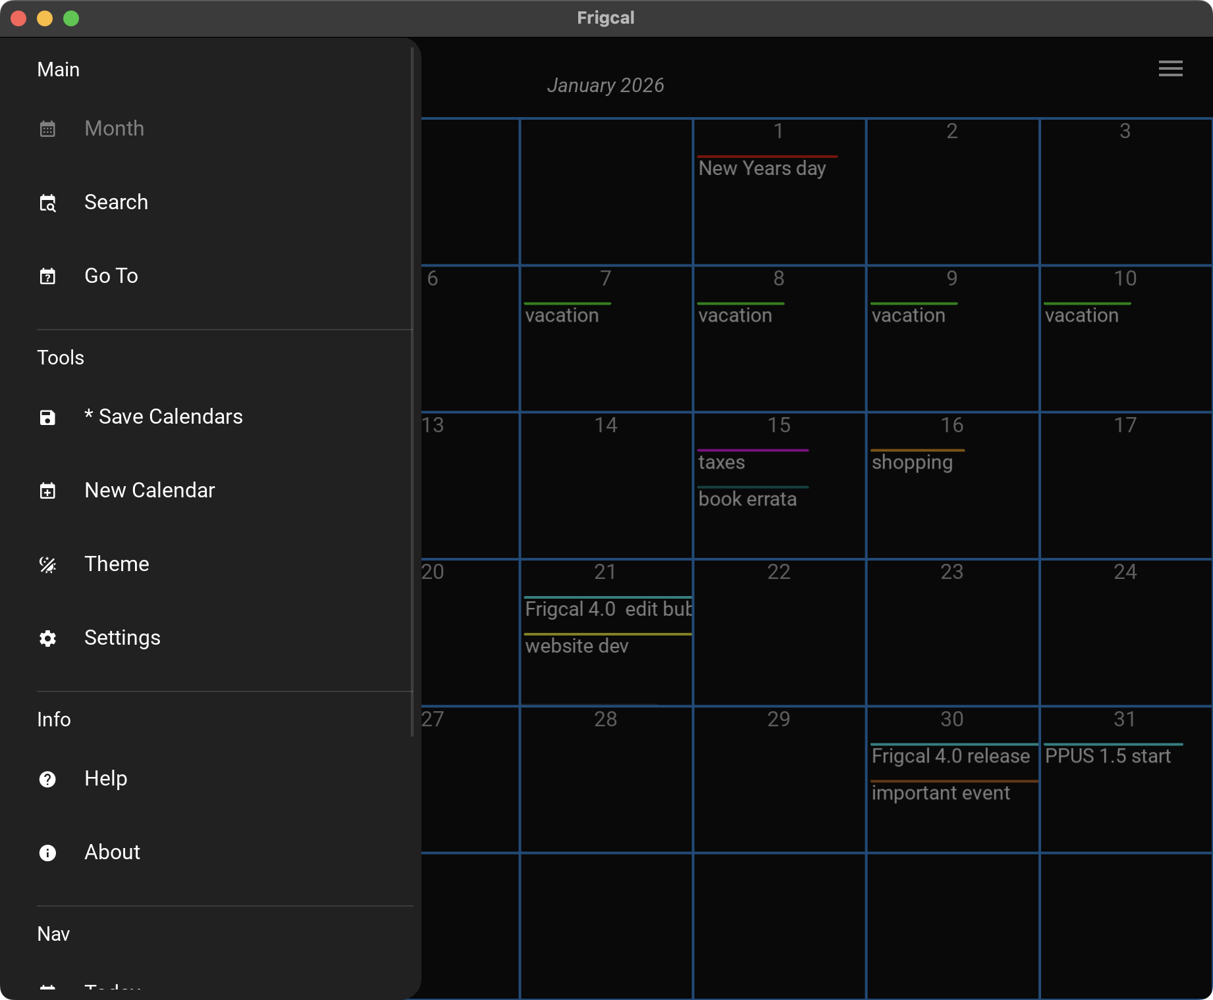1213x1000 pixels.
Task: Click the Save Calendars disk icon
Action: pos(47,417)
